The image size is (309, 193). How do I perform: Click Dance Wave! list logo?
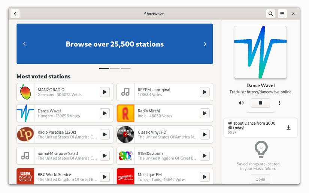tap(25, 113)
